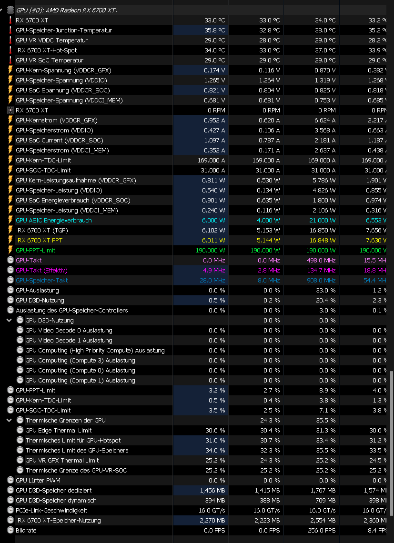Click lightning icon of GPU SoC Current (VDDCR_SOC)
The height and width of the screenshot is (543, 394).
pyautogui.click(x=10, y=140)
